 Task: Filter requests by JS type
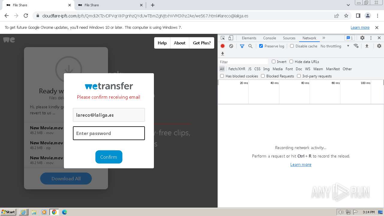pyautogui.click(x=250, y=69)
